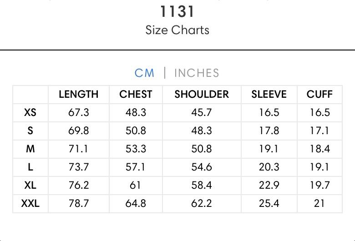Select the XS size row label
This screenshot has width=355, height=241.
[30, 112]
